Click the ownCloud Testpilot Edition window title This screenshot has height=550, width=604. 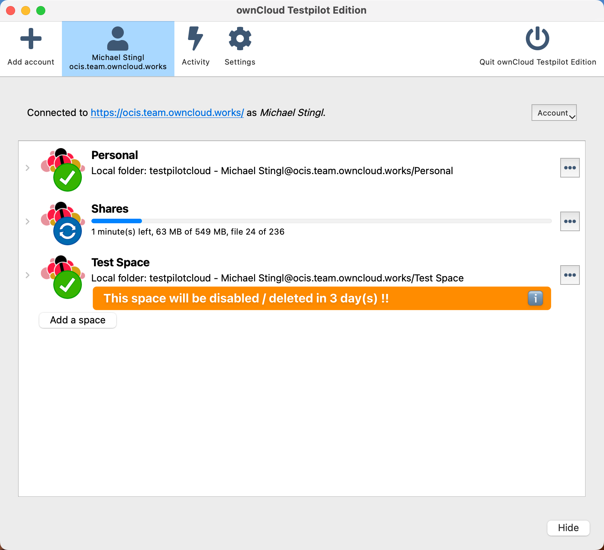302,10
